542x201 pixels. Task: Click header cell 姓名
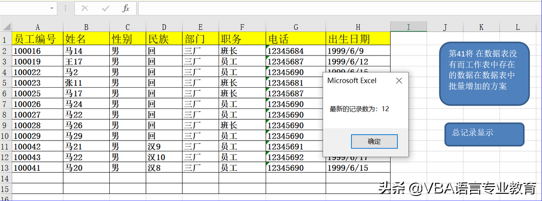tap(86, 39)
